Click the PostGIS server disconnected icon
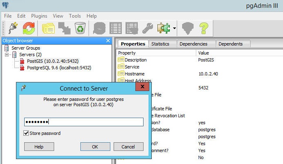The image size is (283, 164). 22,61
